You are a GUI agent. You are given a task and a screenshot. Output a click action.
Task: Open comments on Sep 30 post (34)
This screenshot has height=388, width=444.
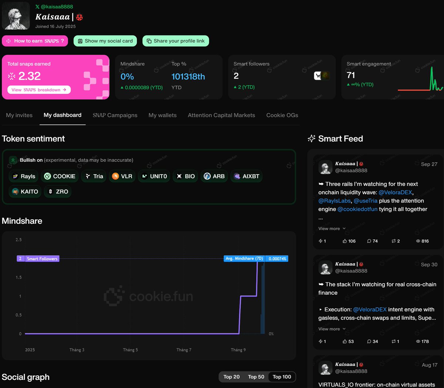[x=372, y=341]
